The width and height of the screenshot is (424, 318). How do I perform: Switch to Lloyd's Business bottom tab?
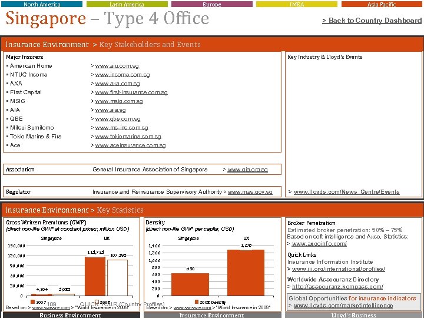[353, 315]
